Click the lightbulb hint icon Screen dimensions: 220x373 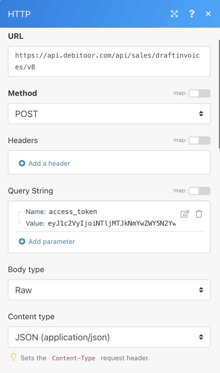[13, 357]
